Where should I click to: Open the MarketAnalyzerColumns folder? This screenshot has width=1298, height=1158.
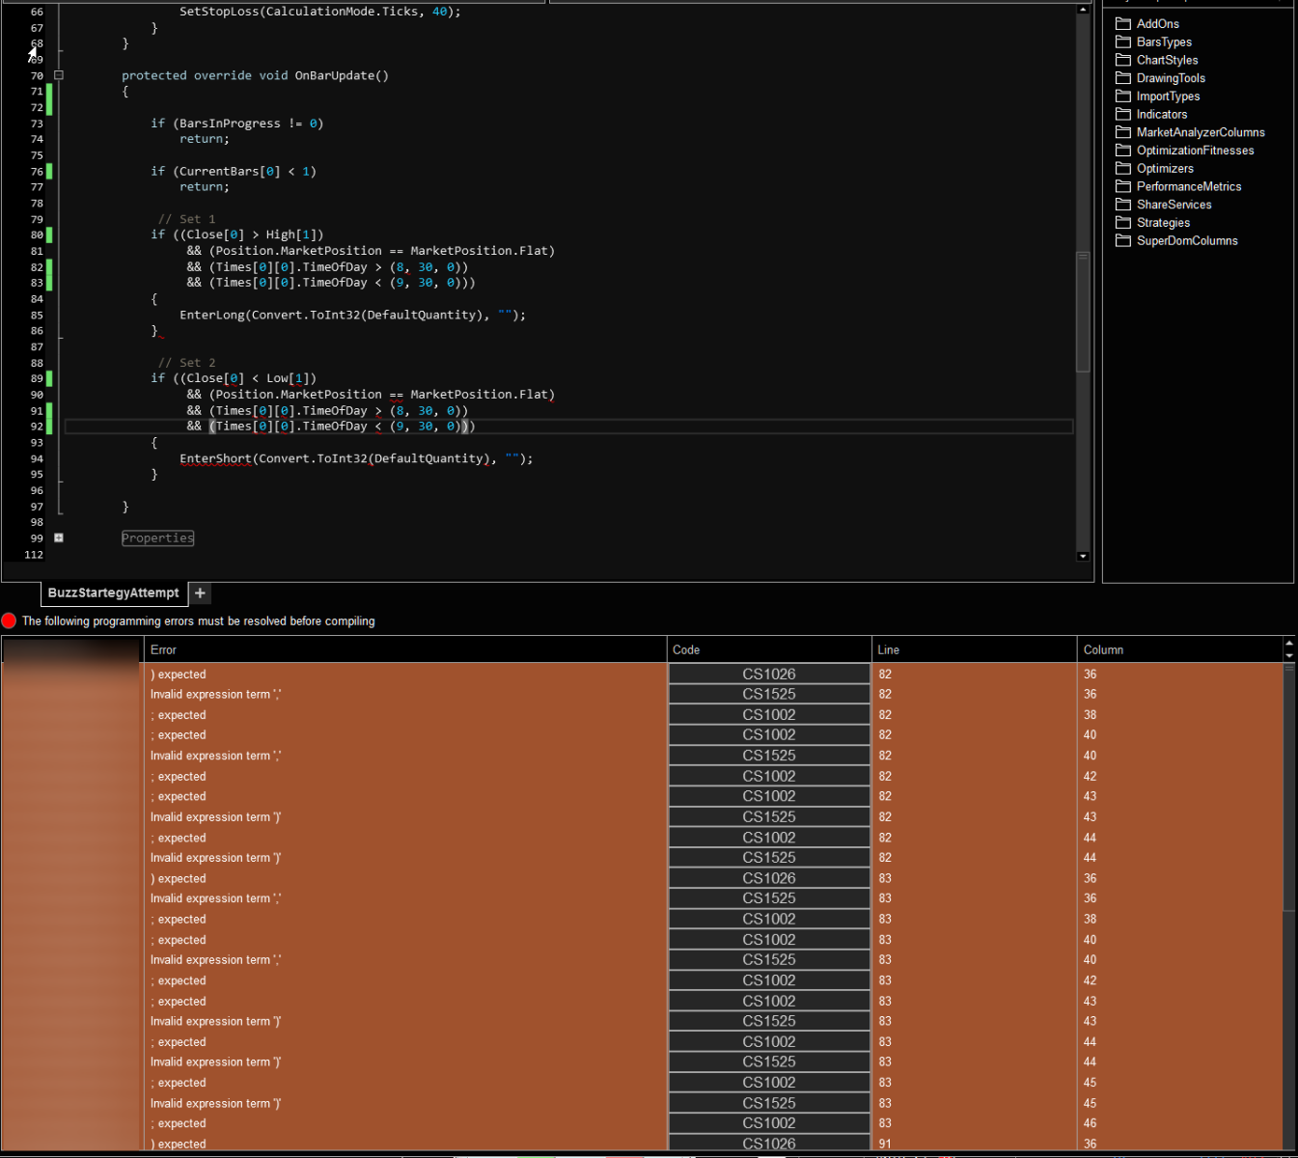[x=1200, y=133]
